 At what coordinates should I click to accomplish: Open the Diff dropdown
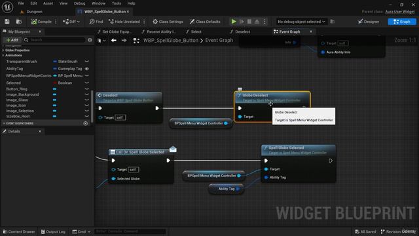coord(71,22)
